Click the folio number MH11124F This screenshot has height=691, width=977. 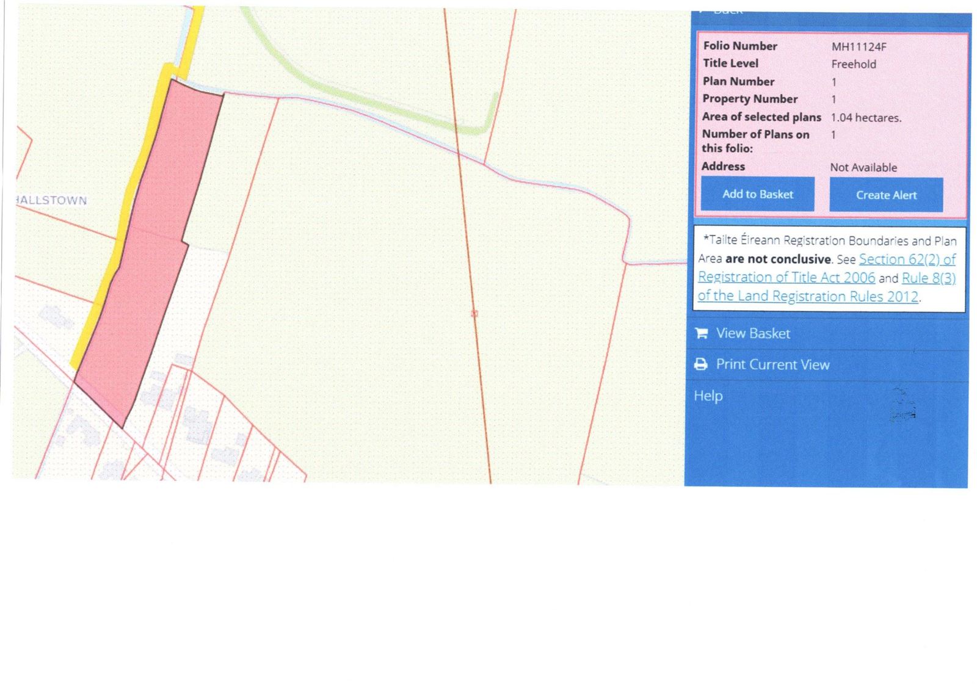[859, 46]
